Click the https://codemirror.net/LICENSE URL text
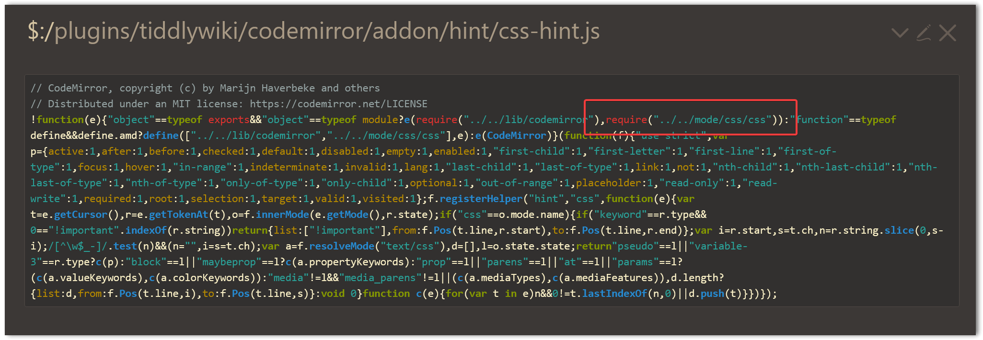 (x=338, y=104)
